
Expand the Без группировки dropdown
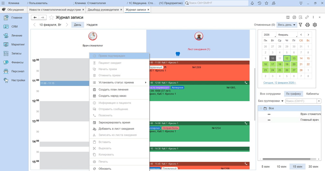tap(271, 101)
